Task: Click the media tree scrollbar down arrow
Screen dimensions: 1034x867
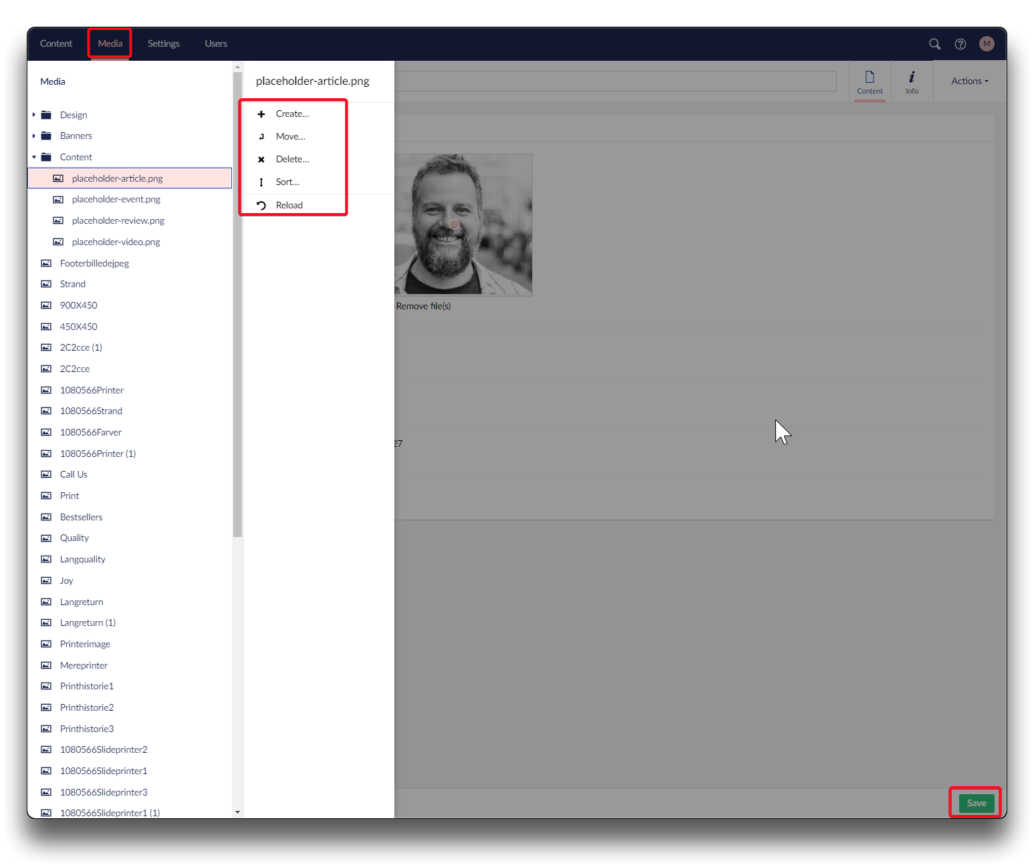Action: point(237,812)
